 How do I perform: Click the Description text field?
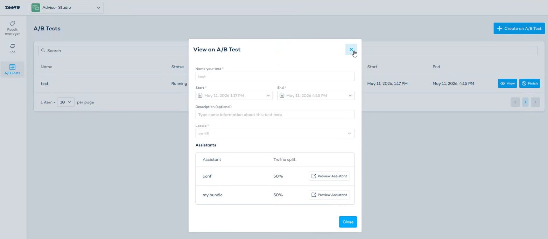275,114
